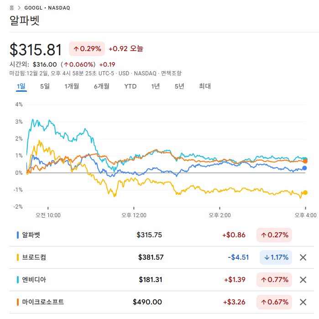Click the 브로드컴 ↓1.17% change badge
The width and height of the screenshot is (319, 319).
tap(276, 257)
